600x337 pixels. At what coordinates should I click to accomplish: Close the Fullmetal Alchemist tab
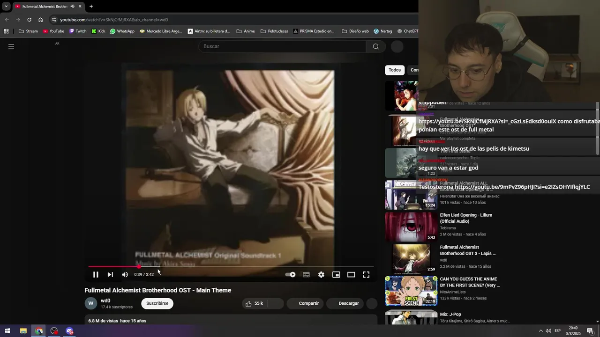(x=80, y=7)
